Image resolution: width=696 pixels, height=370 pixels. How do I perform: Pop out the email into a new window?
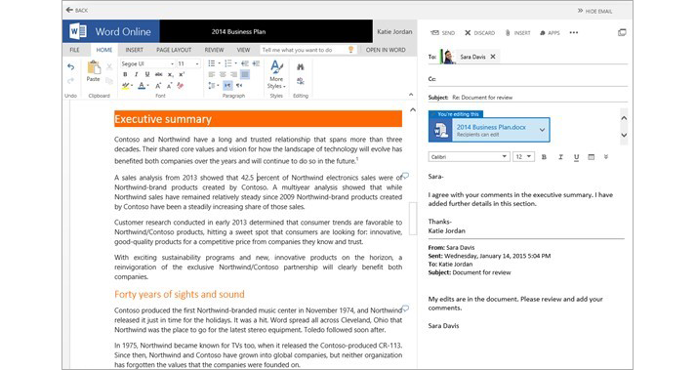point(623,32)
